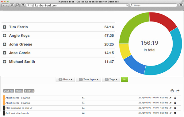This screenshot has height=117, width=184.
Task: Focus the Google search field
Action: point(154,5)
